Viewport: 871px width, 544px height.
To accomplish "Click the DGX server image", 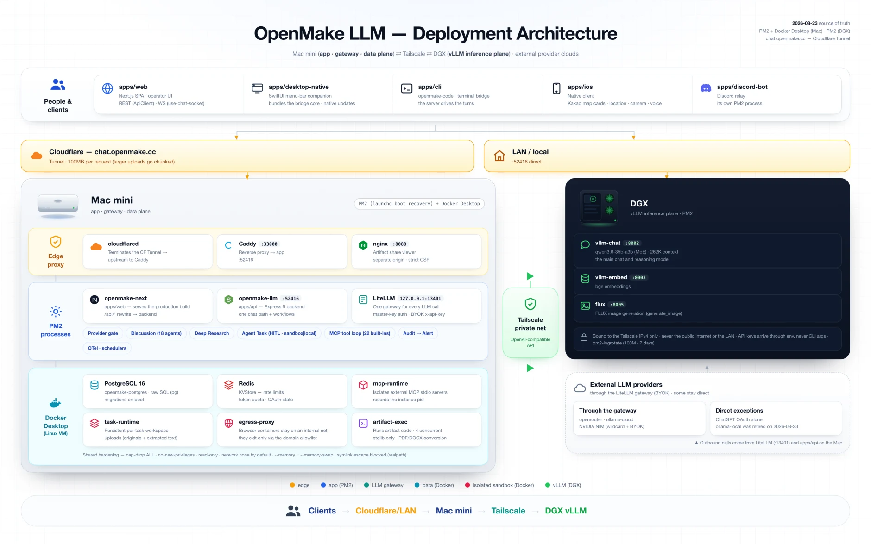I will (x=599, y=207).
